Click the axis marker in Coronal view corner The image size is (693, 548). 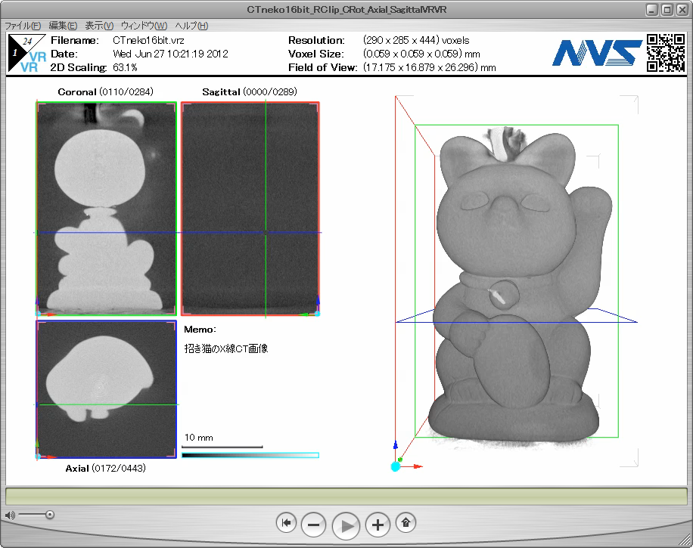tap(38, 314)
